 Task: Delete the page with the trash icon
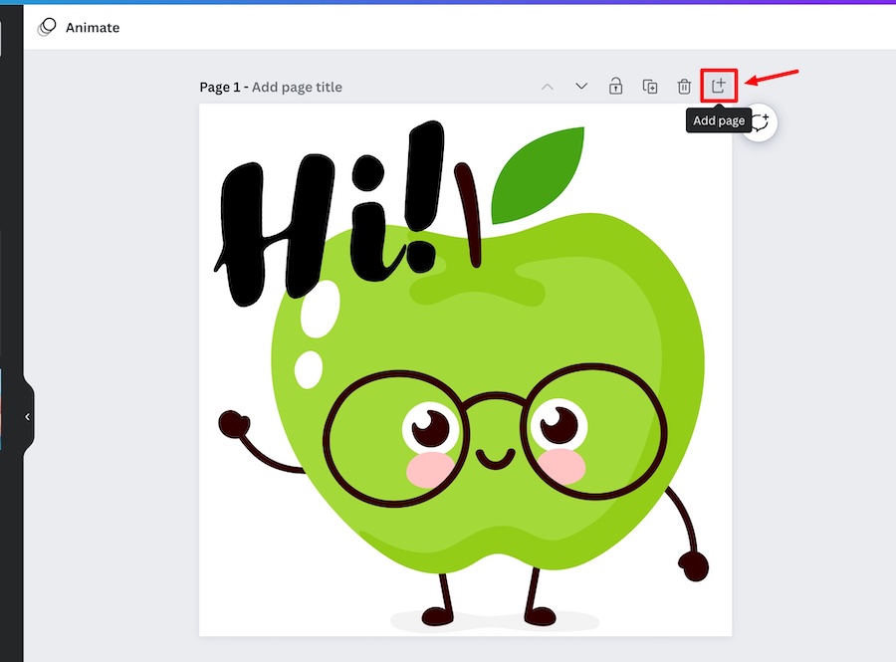(684, 87)
